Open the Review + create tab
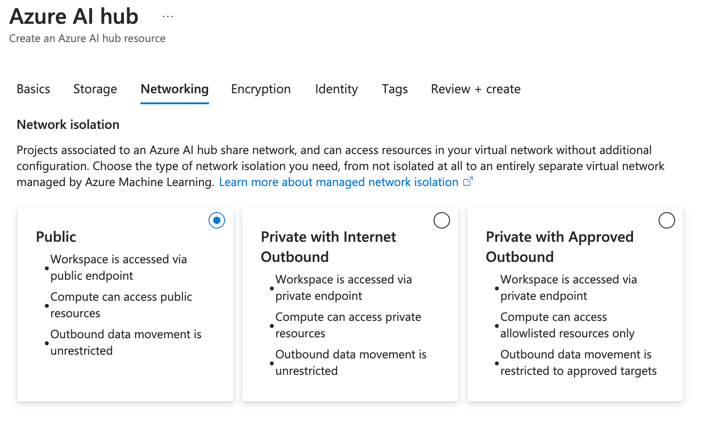The image size is (708, 437). pos(476,89)
